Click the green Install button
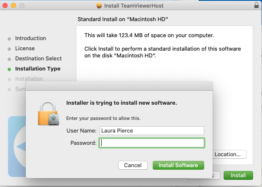 coord(238,175)
